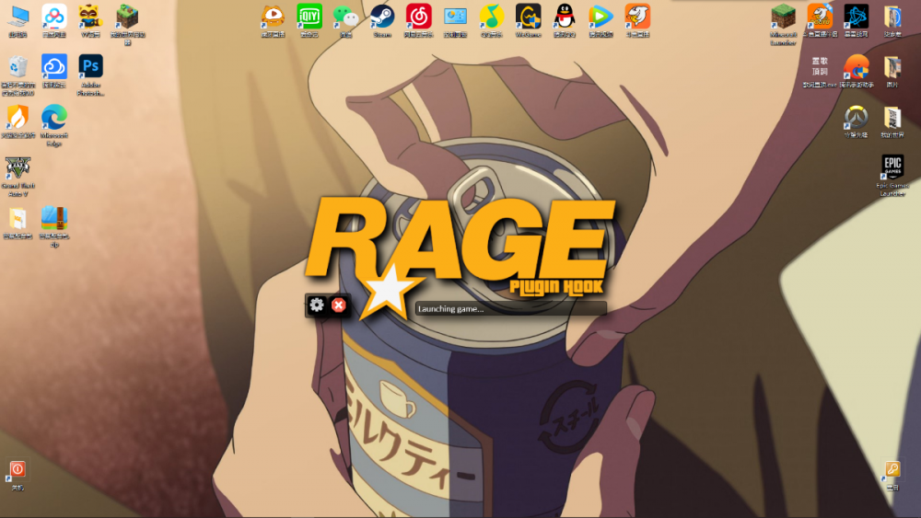Click the Launching game status bar
This screenshot has height=518, width=921.
point(510,308)
